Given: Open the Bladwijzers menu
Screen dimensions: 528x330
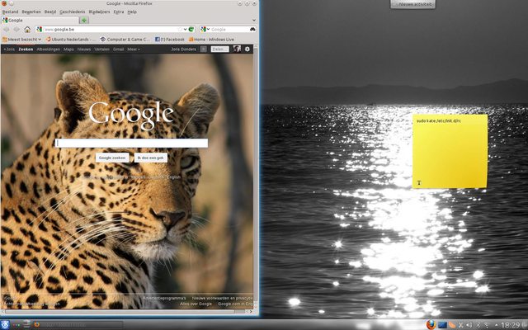Looking at the screenshot, I should pyautogui.click(x=99, y=12).
